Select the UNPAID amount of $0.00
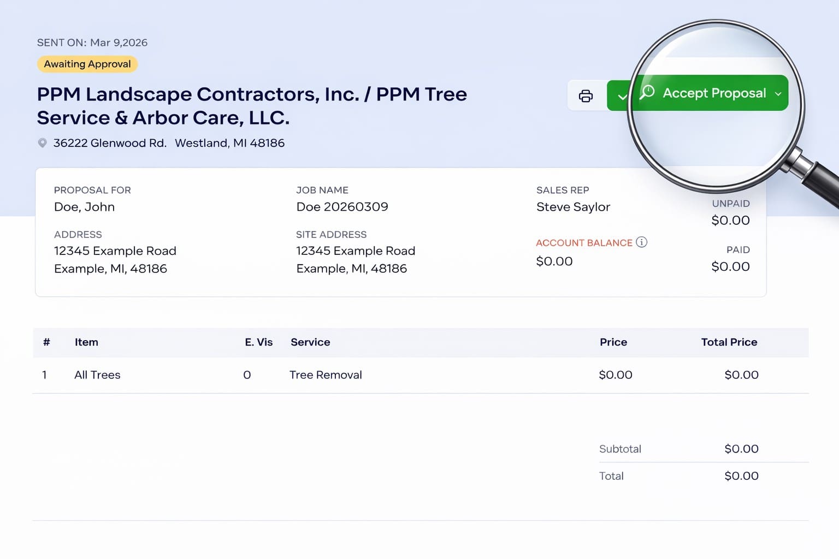 (x=730, y=221)
